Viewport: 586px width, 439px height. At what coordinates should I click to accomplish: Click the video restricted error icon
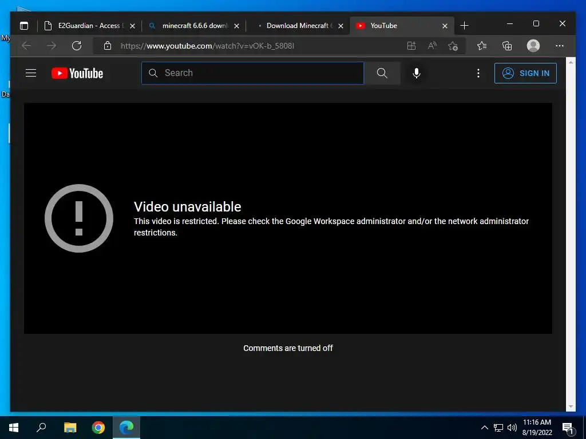click(79, 218)
